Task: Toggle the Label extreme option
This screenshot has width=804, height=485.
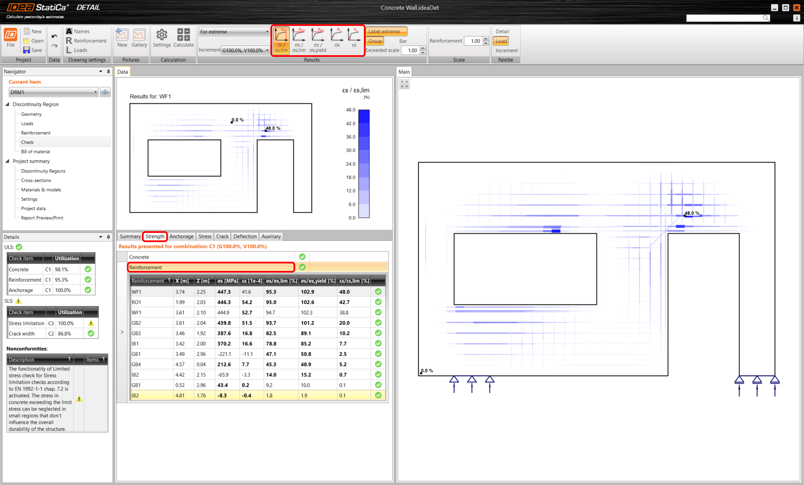Action: [386, 31]
